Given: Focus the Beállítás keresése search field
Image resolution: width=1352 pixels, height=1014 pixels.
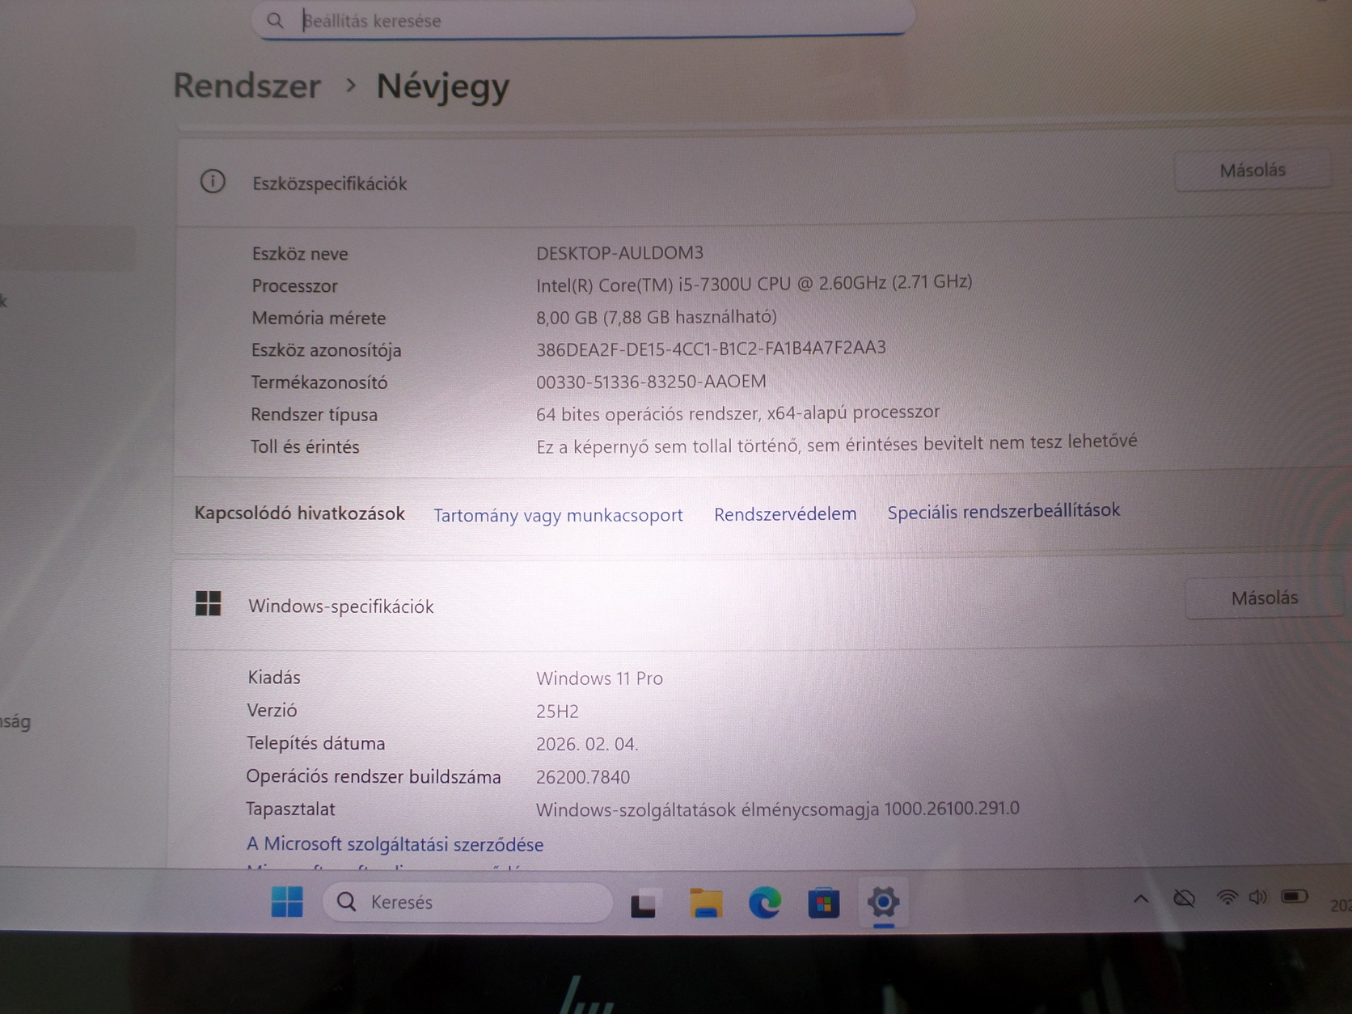Looking at the screenshot, I should (583, 19).
